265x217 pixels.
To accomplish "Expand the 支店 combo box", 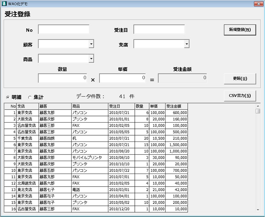I will click(186, 44).
